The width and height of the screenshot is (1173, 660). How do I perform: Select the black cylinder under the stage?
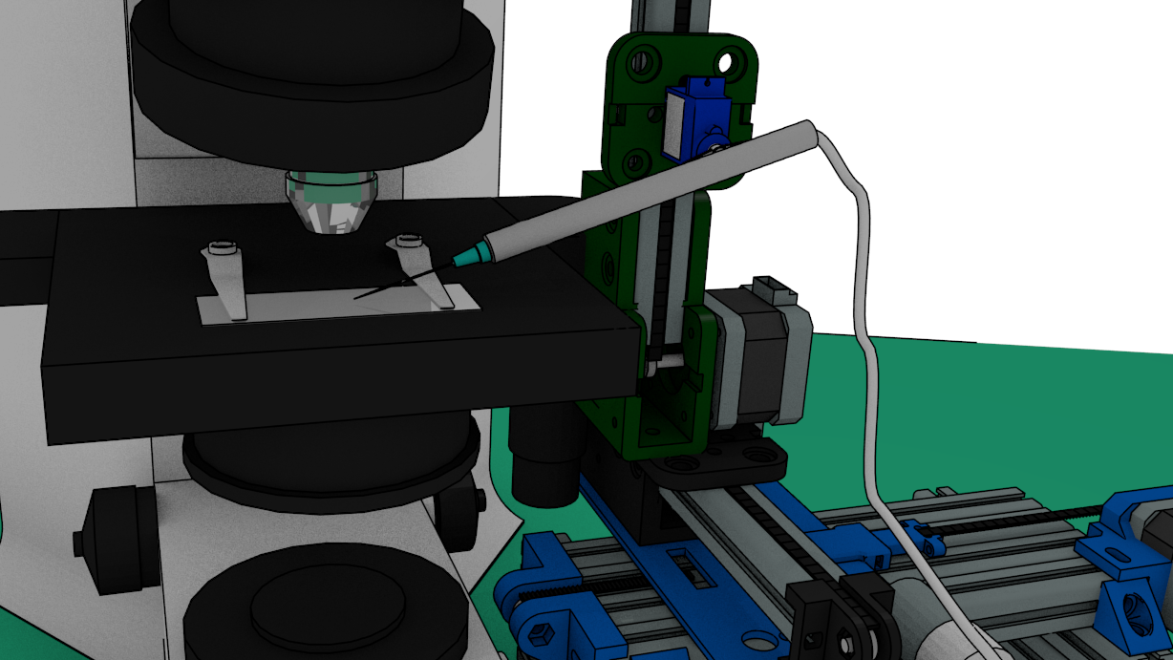point(544,456)
